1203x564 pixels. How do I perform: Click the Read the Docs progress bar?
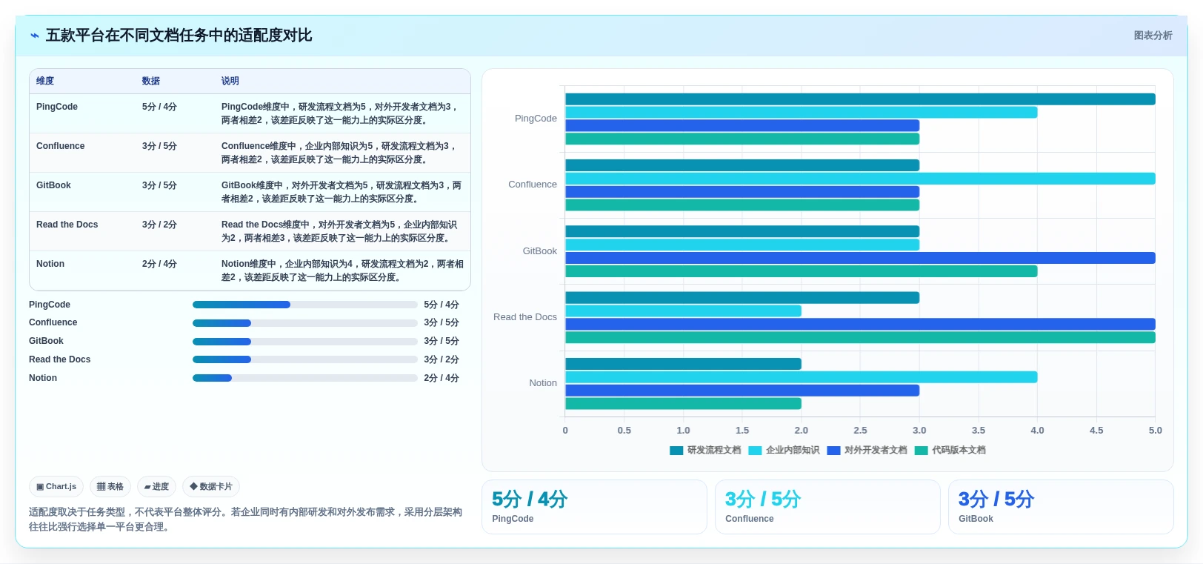[305, 359]
